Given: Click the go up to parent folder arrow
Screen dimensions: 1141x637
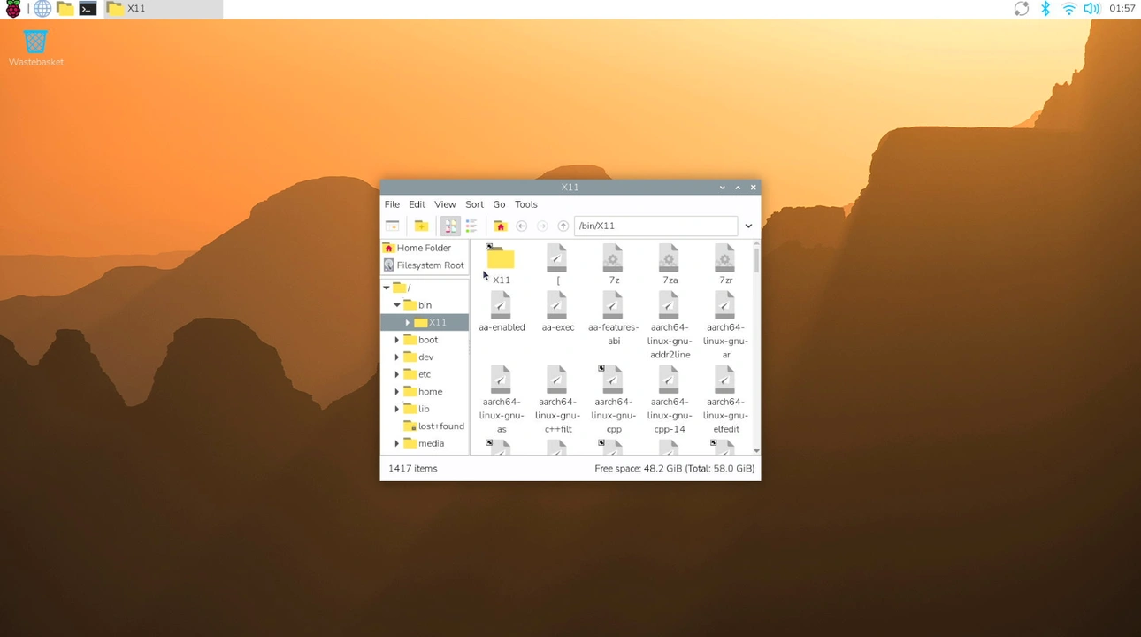Looking at the screenshot, I should point(563,226).
